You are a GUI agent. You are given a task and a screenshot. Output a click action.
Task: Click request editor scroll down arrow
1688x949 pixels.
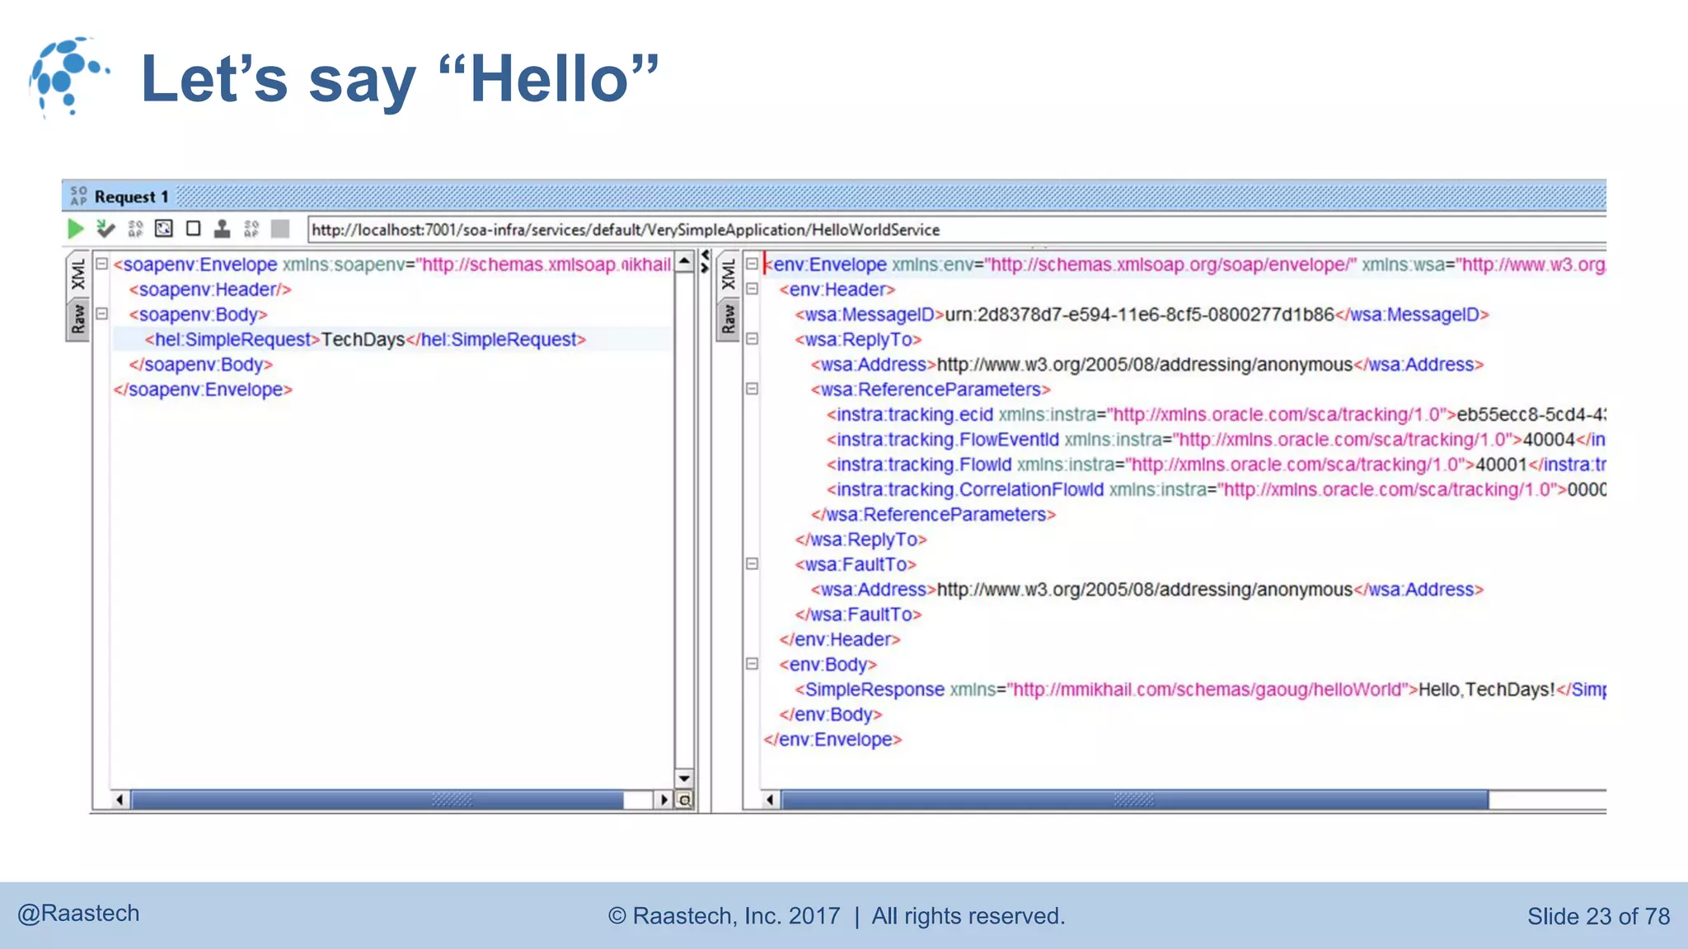(x=684, y=778)
